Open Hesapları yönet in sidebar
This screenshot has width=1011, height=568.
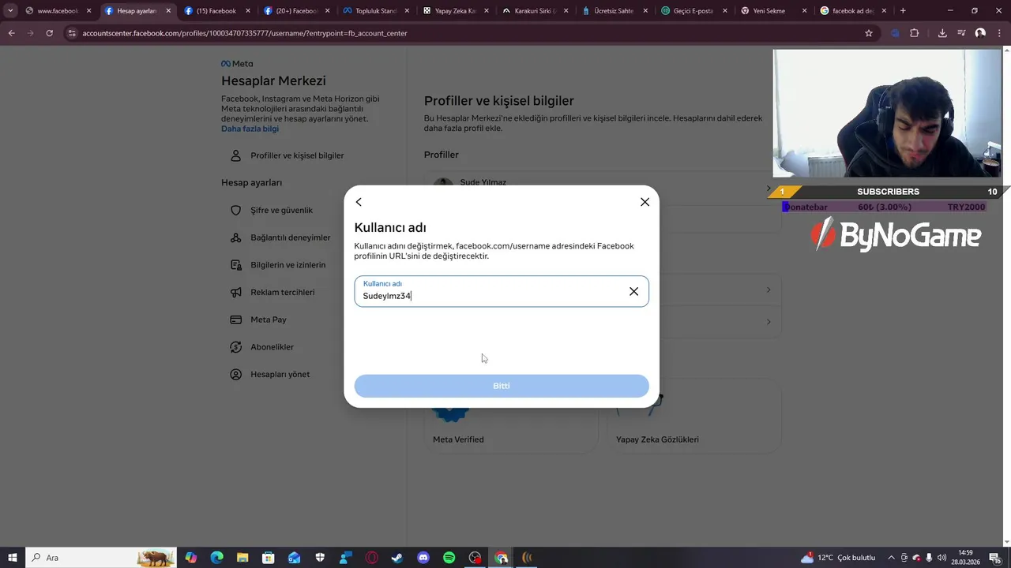click(x=280, y=374)
